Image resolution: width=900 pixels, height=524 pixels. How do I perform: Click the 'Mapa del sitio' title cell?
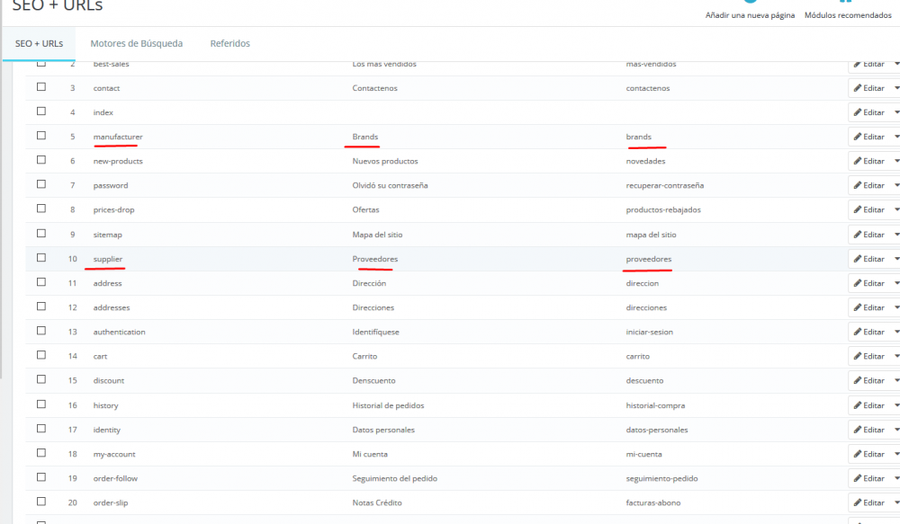point(377,235)
